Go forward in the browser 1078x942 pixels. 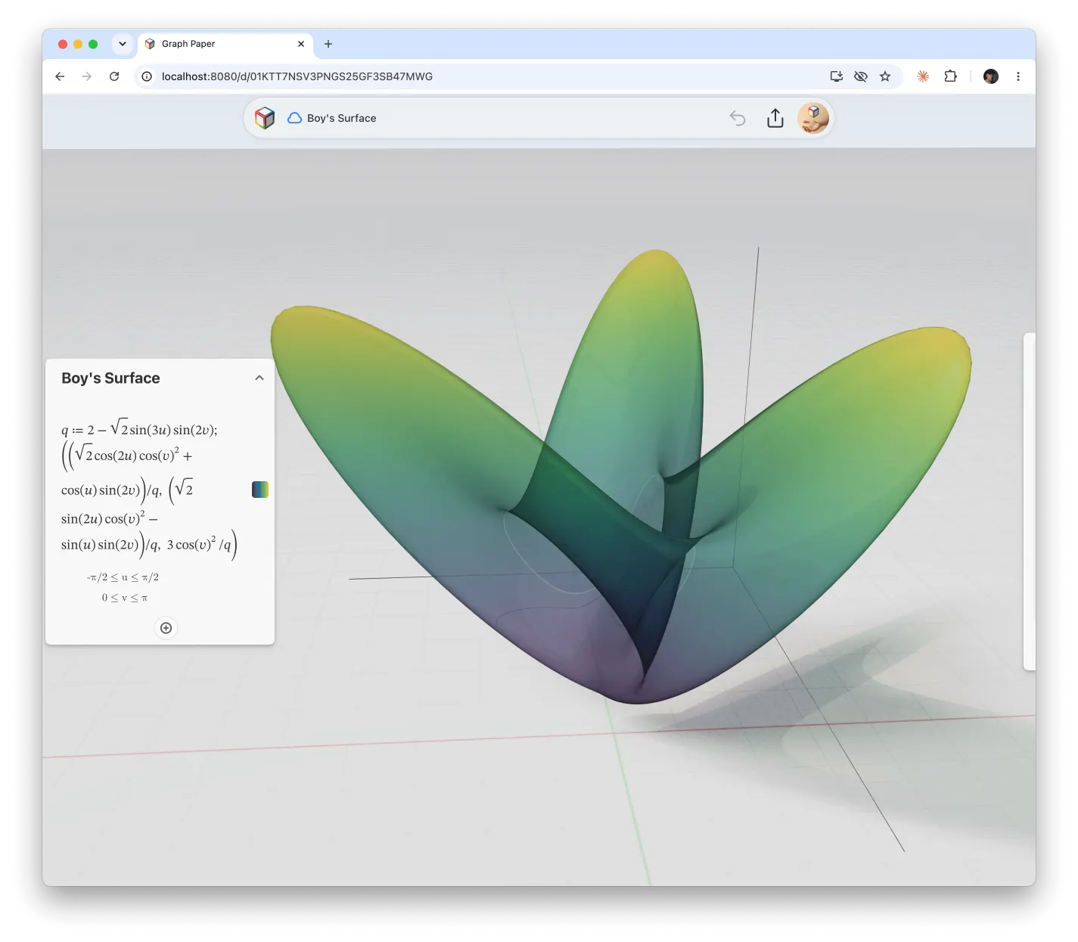click(x=87, y=76)
